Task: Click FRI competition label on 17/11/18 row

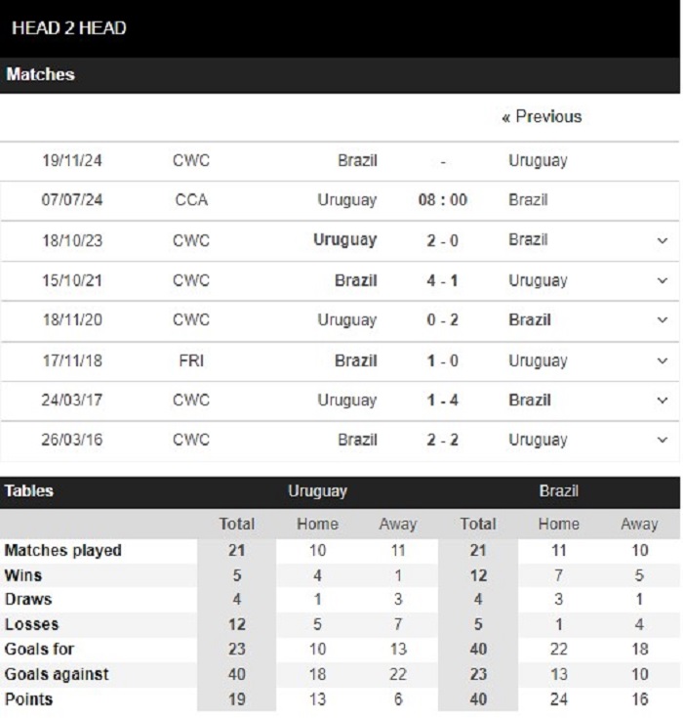Action: [x=191, y=360]
